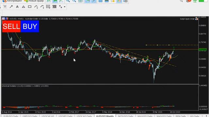Zoom out of the chart
Viewport: 209px width, 117px height.
(74, 1)
